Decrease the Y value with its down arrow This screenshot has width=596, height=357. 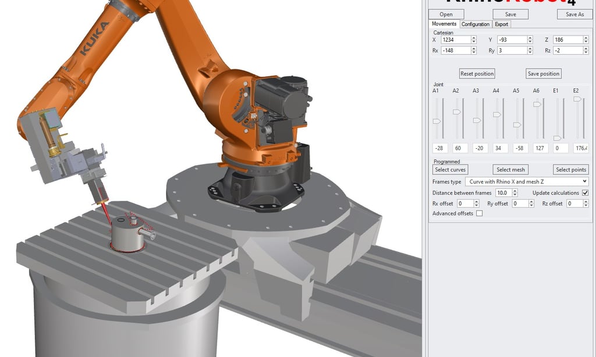point(530,41)
